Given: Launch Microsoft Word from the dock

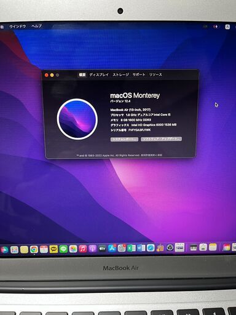Looking at the screenshot, I should pos(141,248).
